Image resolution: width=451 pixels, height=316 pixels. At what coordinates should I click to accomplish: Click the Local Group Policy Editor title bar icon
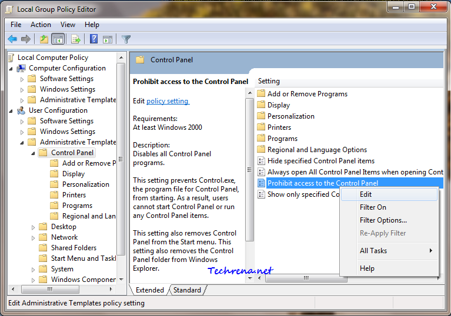pyautogui.click(x=9, y=10)
